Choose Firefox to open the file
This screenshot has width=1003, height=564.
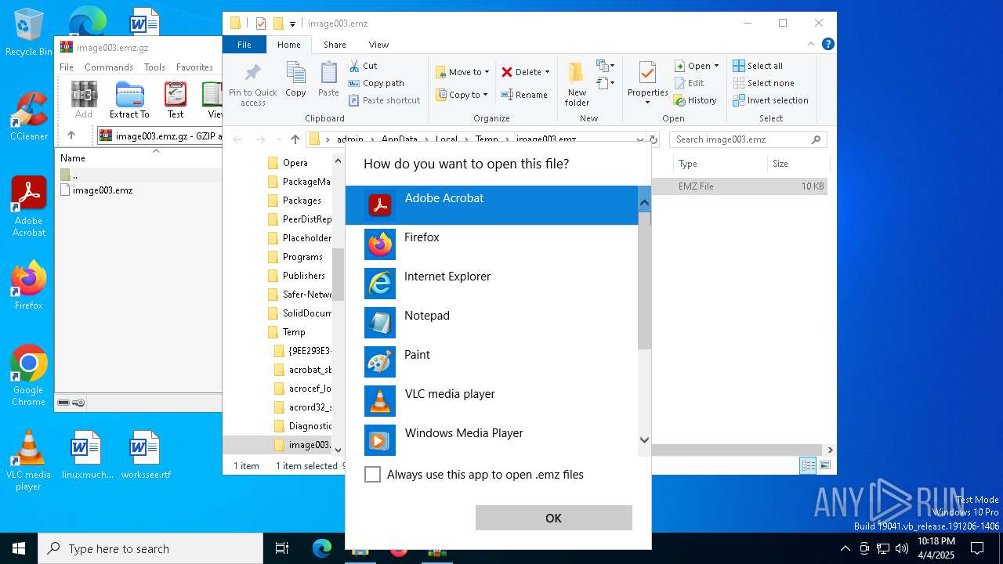point(492,244)
